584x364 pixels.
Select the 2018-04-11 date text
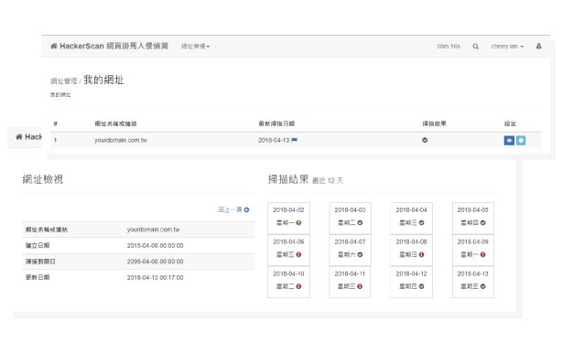click(x=350, y=274)
